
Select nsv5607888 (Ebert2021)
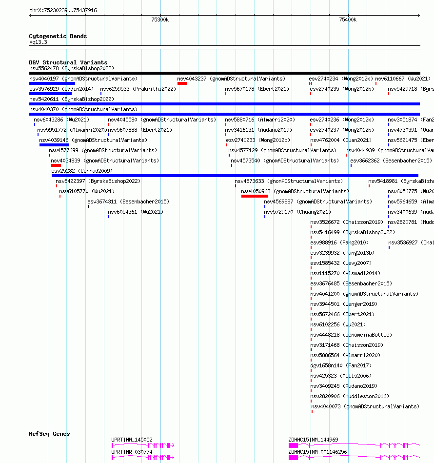(140, 130)
